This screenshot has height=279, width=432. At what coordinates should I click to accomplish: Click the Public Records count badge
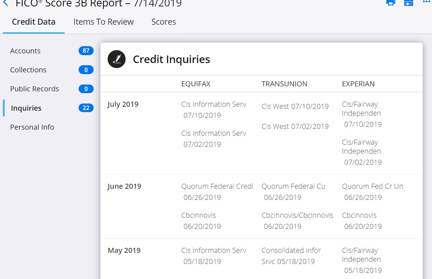(86, 89)
